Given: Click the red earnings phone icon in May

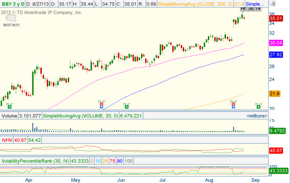Looking at the screenshot, I should point(101,104).
